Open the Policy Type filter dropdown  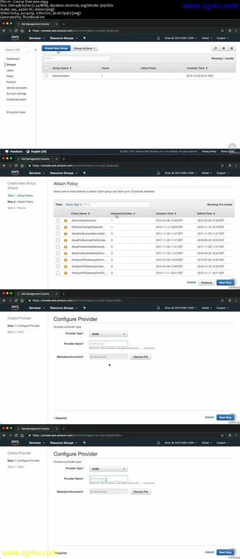tap(73, 204)
